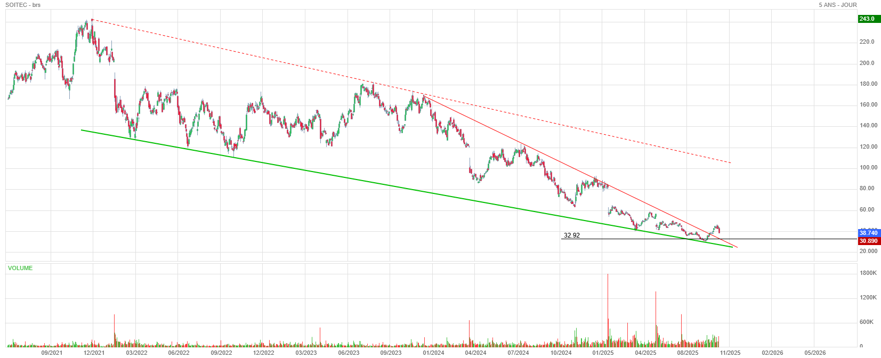Click the red 30.890 price tag

[869, 241]
